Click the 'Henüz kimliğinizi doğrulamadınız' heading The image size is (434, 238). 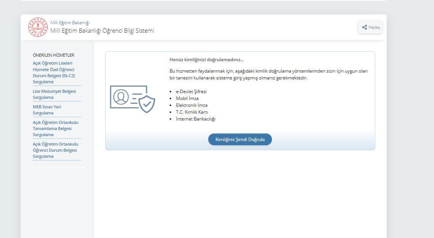click(207, 60)
